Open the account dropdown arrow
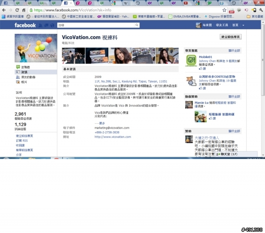The width and height of the screenshot is (265, 233). [x=243, y=25]
